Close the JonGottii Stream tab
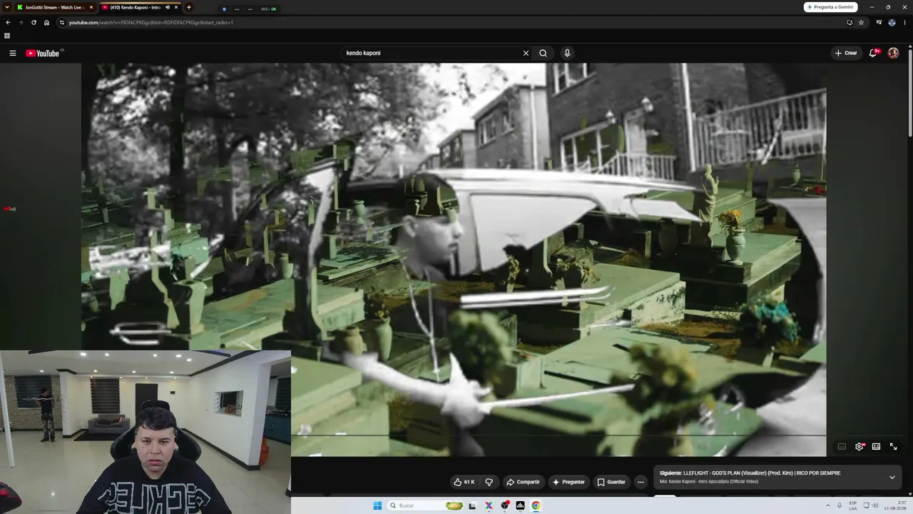913x514 pixels. point(91,7)
